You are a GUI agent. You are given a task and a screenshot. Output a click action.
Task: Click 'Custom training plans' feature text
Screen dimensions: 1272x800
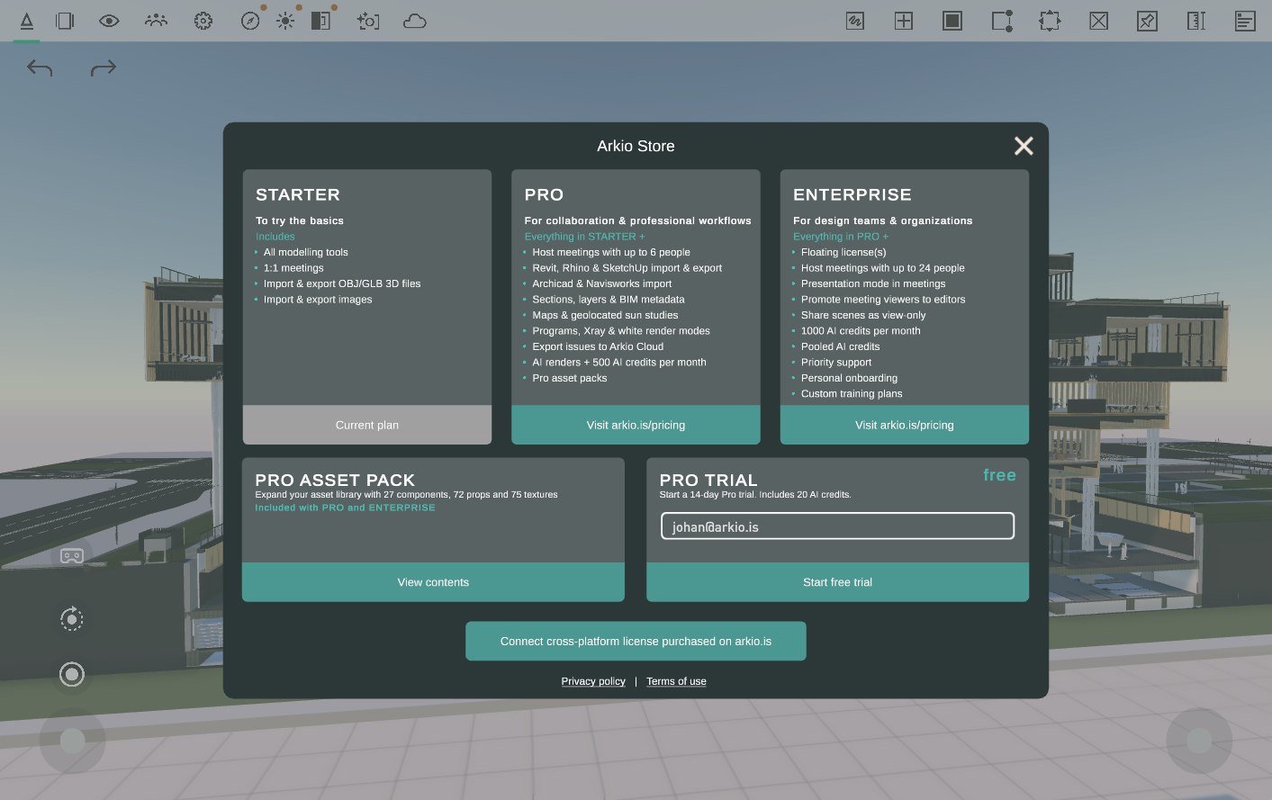coord(852,394)
